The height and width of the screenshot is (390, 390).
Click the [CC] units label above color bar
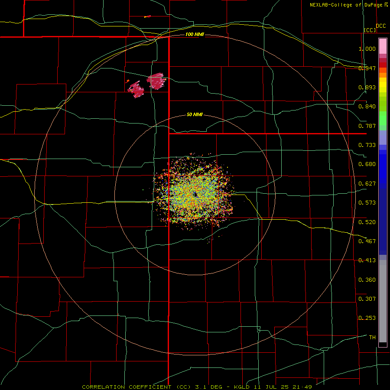(x=370, y=30)
